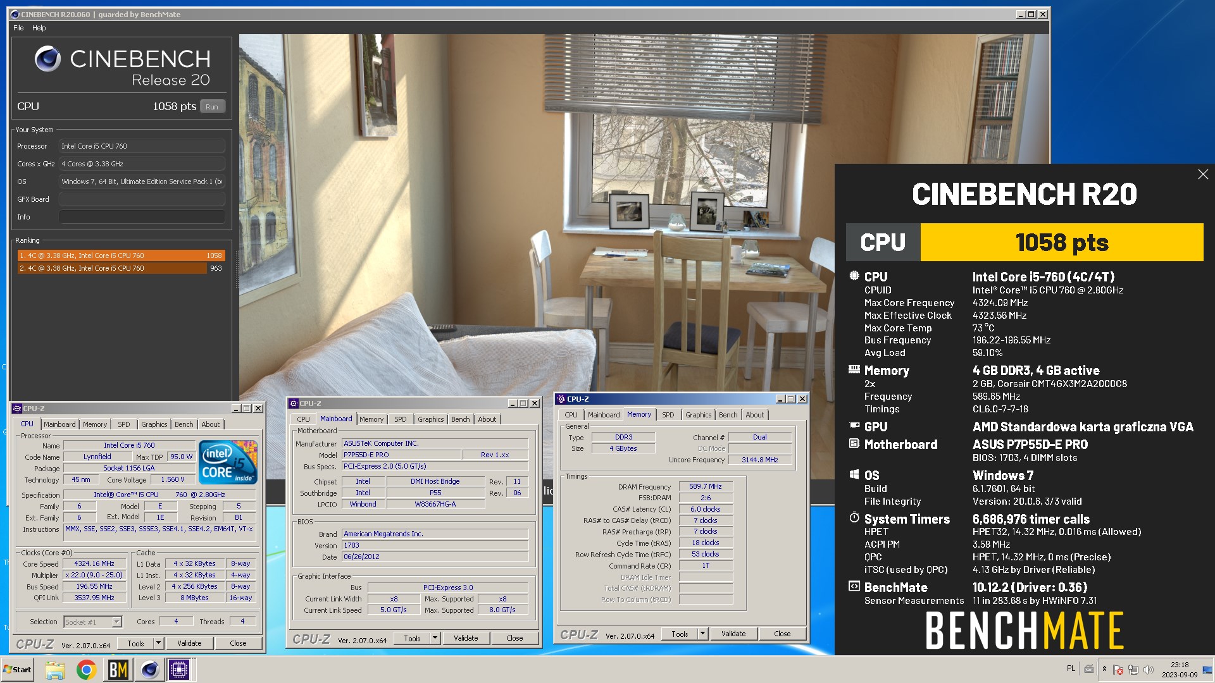Switch to CPU-Z taskbar icon
The image size is (1215, 683).
click(179, 670)
